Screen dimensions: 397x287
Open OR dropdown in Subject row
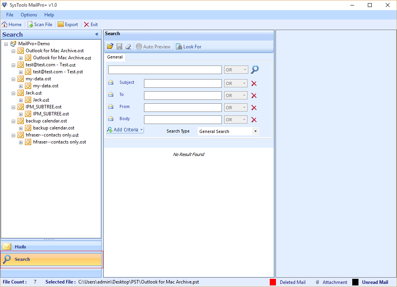(x=236, y=83)
